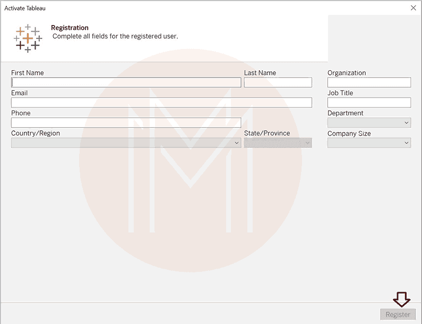Click into the Last Name field

tap(278, 82)
